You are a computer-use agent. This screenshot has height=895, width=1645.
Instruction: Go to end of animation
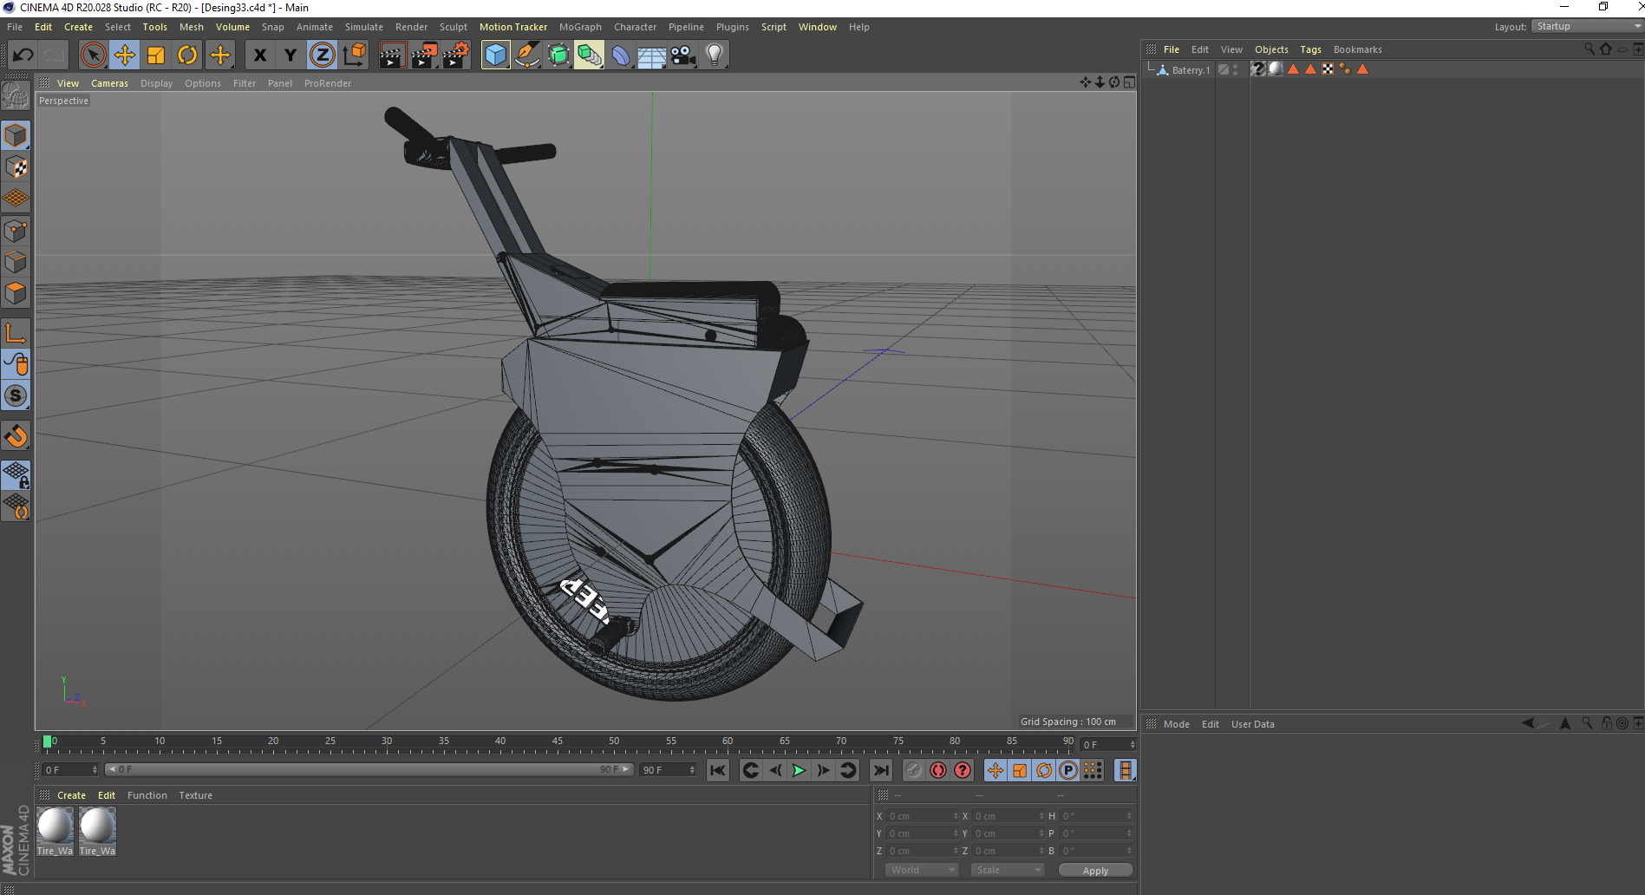pos(881,770)
